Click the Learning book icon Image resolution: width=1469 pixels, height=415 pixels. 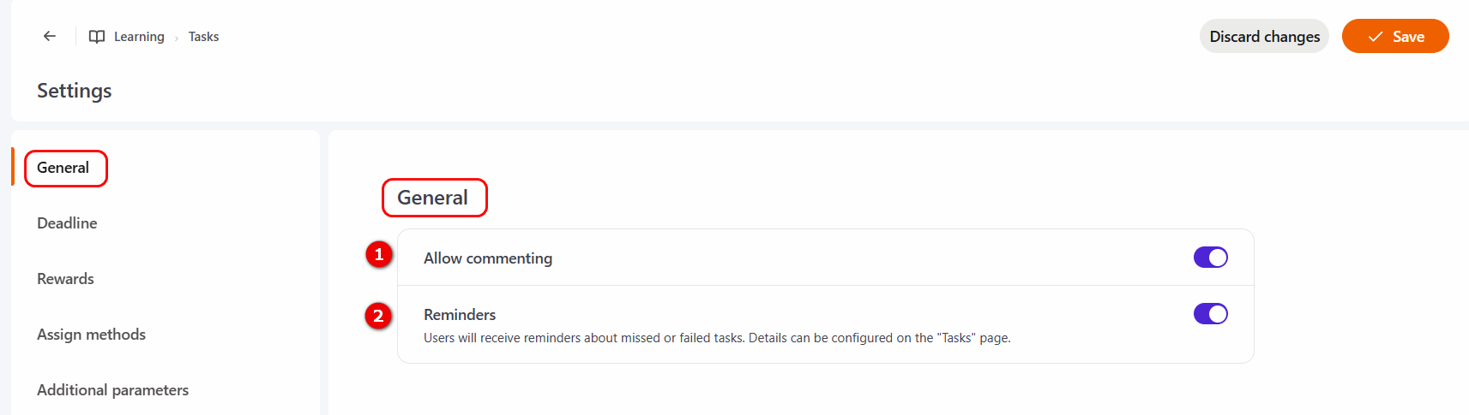click(x=97, y=37)
